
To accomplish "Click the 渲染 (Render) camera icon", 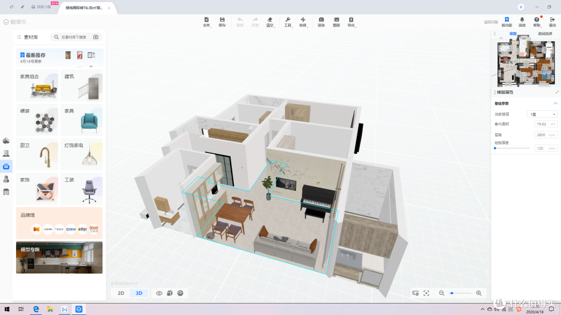I will (x=322, y=22).
